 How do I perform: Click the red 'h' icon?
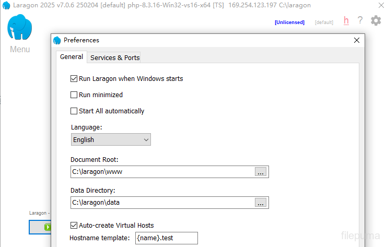346,21
